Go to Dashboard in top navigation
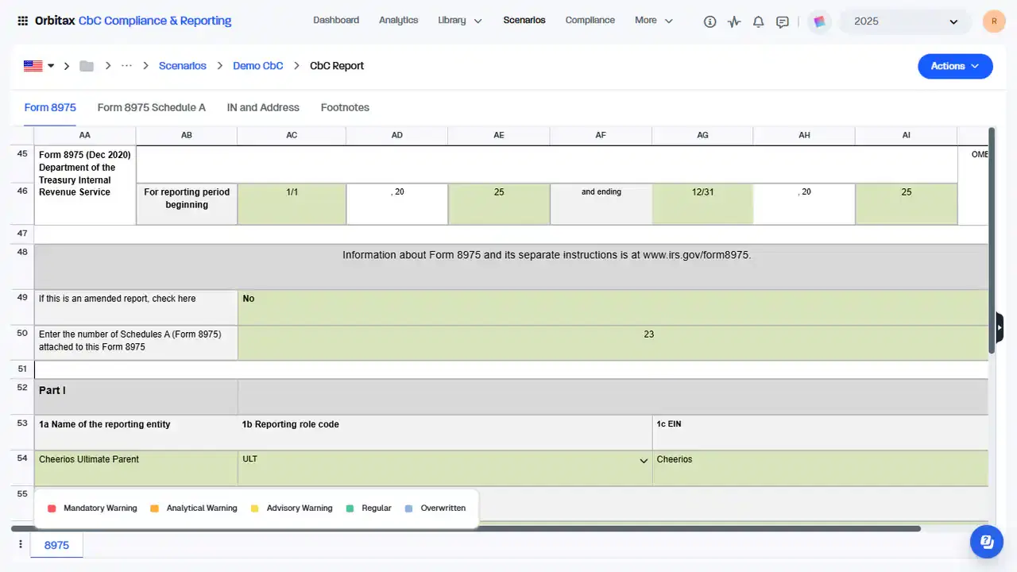Image resolution: width=1017 pixels, height=572 pixels. pyautogui.click(x=336, y=21)
